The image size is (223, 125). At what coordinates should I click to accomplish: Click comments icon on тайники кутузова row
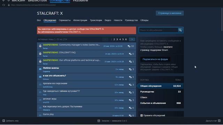pos(130,92)
